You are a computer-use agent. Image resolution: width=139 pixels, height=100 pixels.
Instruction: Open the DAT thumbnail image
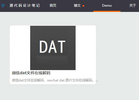coord(53,48)
